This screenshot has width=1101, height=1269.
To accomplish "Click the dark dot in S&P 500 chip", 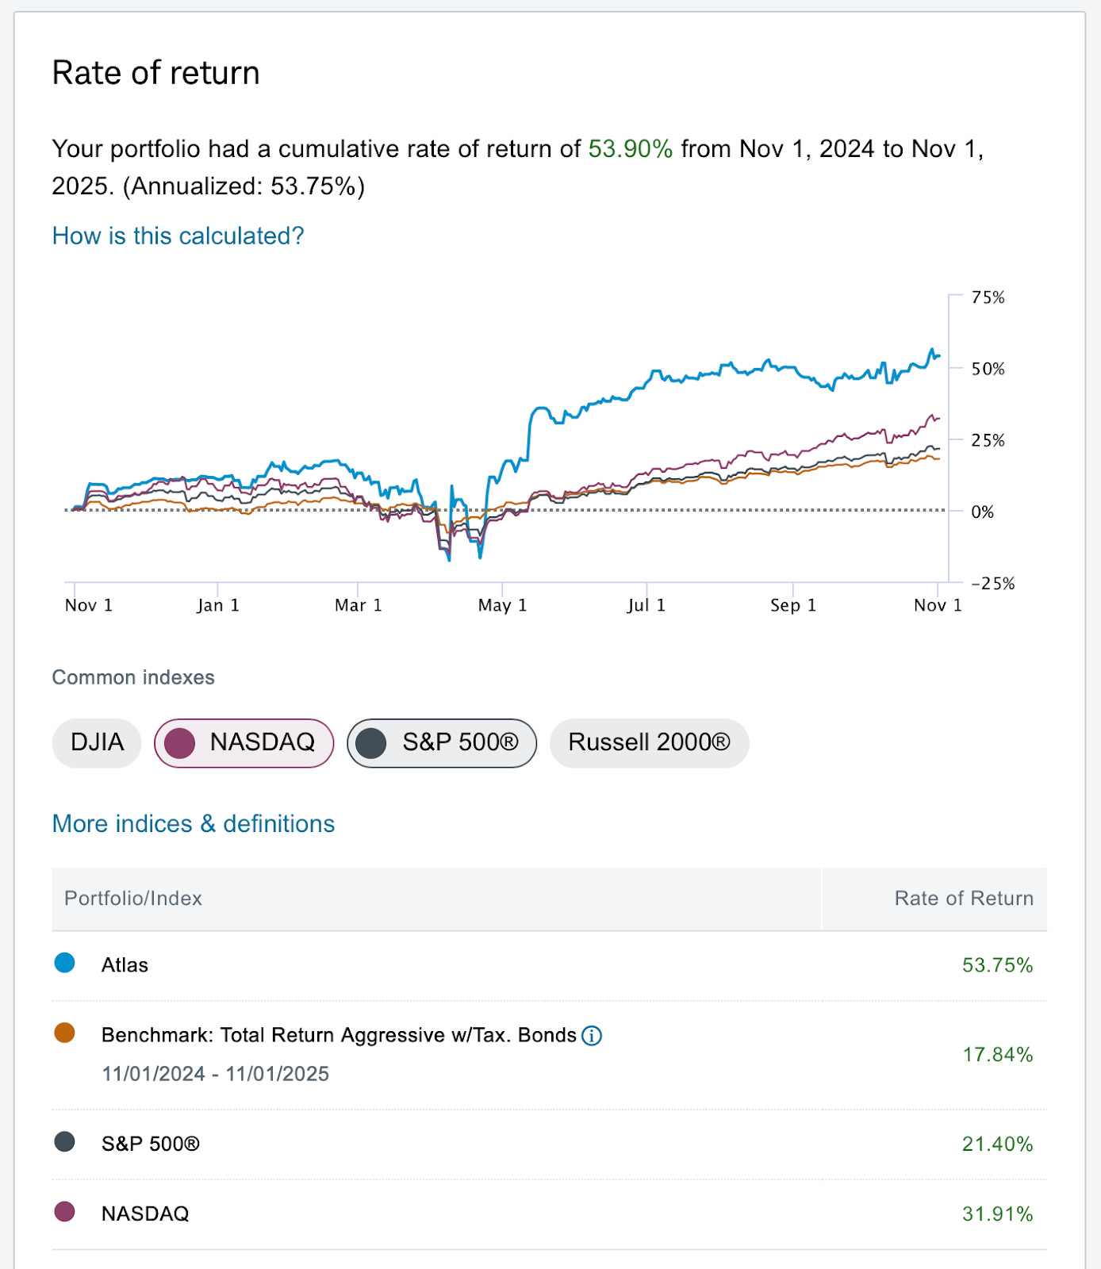I will pos(371,743).
